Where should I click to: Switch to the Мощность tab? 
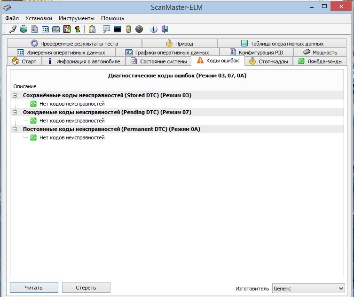point(320,52)
